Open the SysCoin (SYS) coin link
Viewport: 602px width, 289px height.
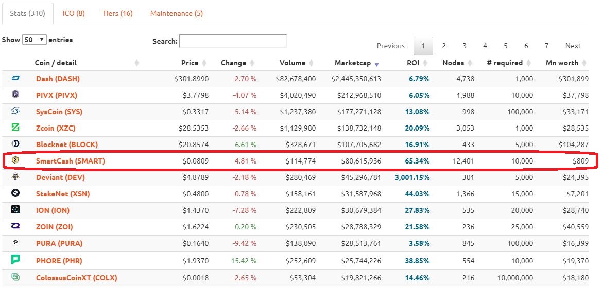pos(59,112)
